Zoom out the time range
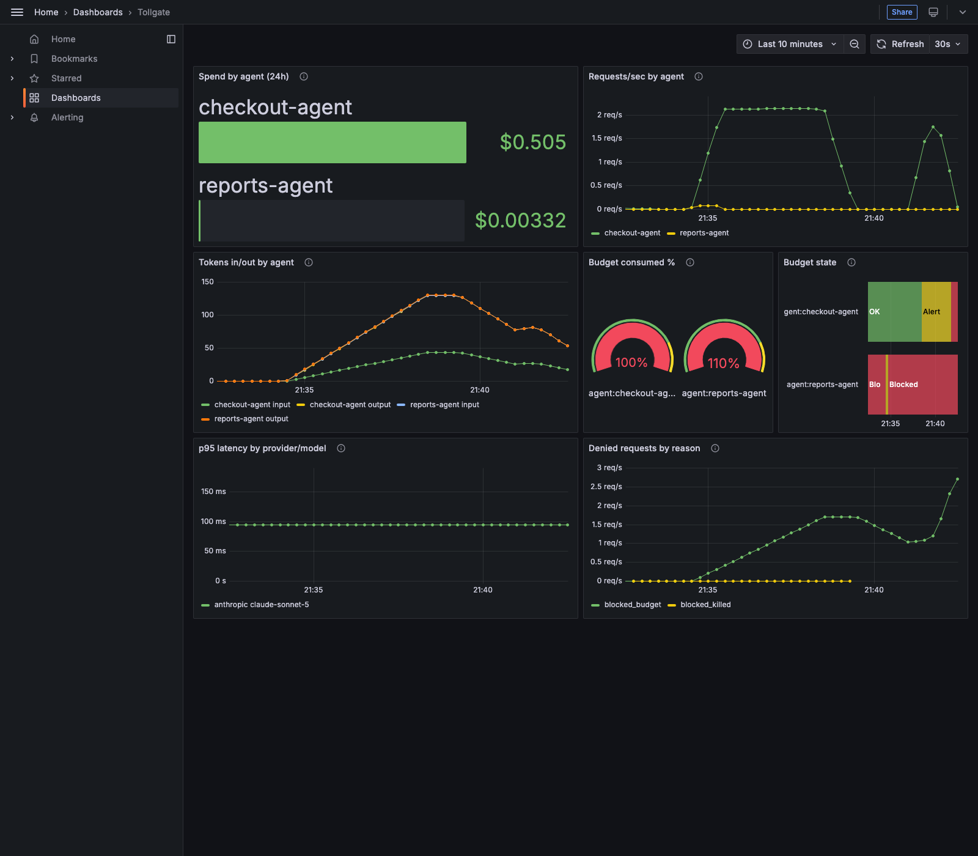This screenshot has width=978, height=856. [x=855, y=44]
